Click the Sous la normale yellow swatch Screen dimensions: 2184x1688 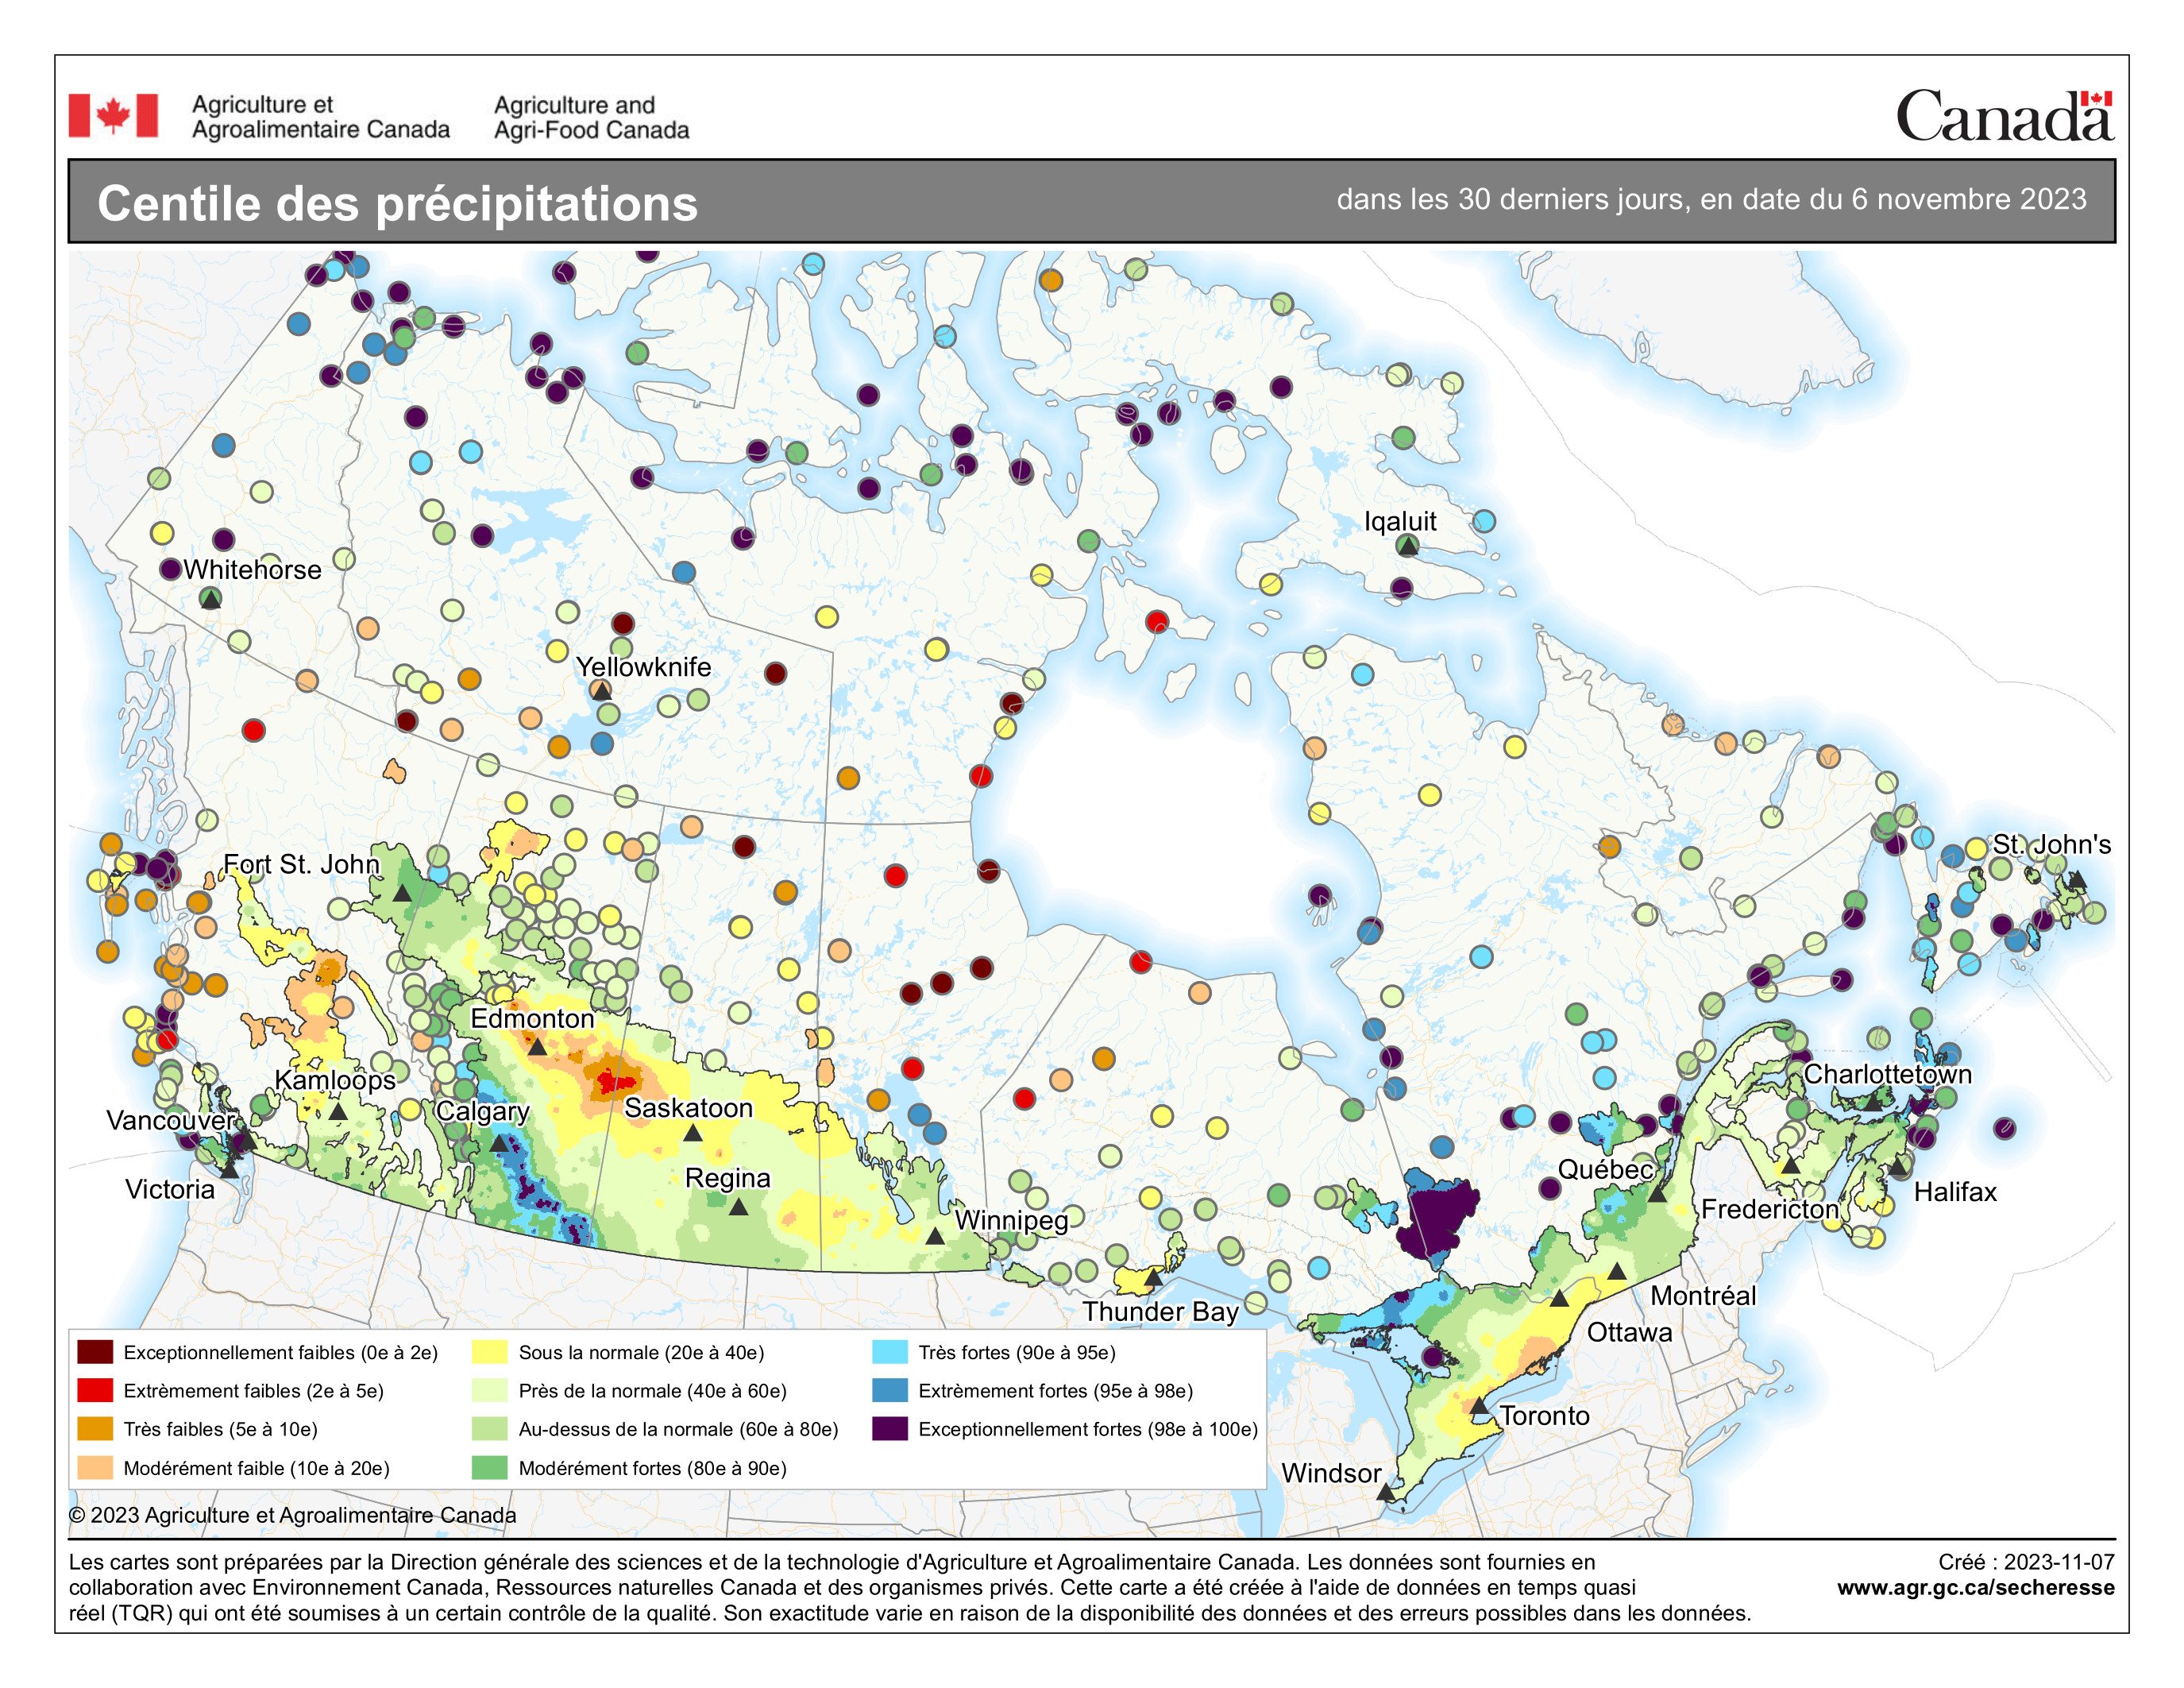pyautogui.click(x=490, y=1352)
